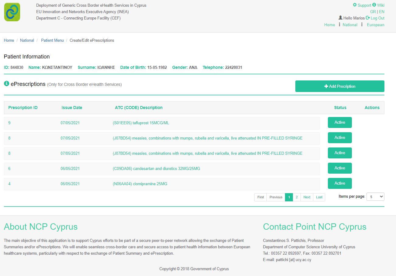Open the Items per page dropdown

pyautogui.click(x=375, y=197)
